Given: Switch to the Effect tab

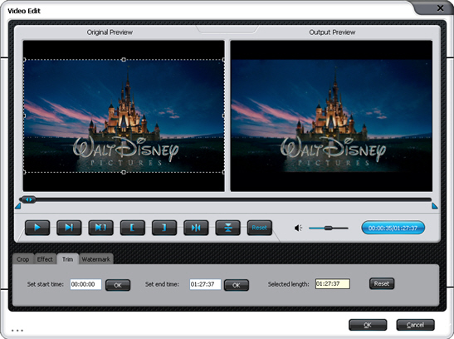Looking at the screenshot, I should click(45, 259).
